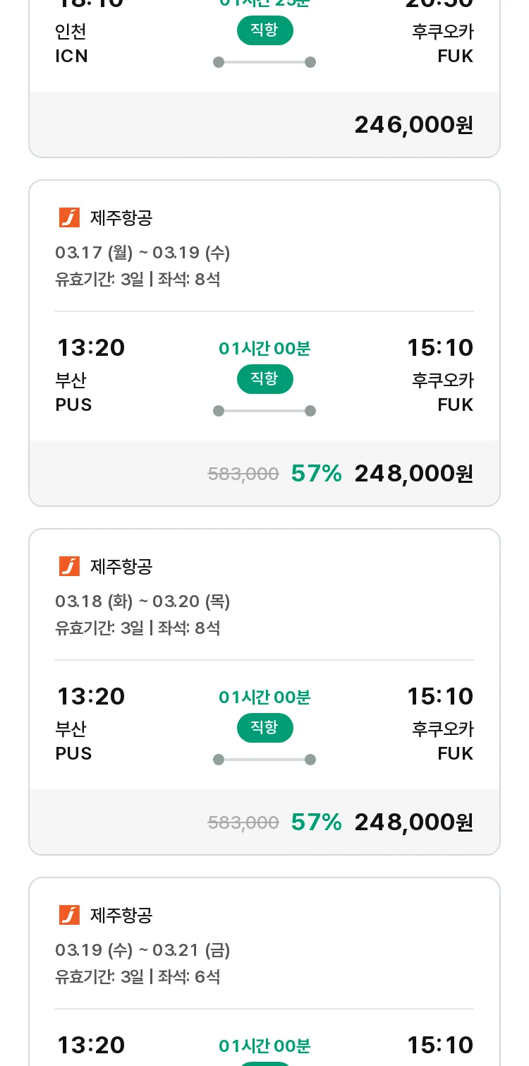Select date range 03.19 (수) ~ 03.21 (금)
The height and width of the screenshot is (1066, 529).
tap(142, 950)
